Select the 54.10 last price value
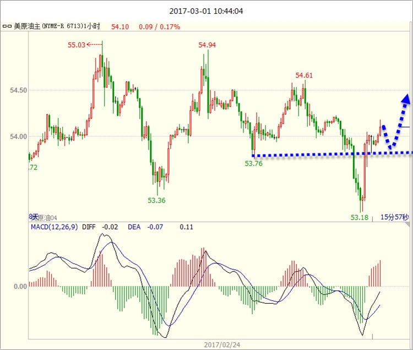This screenshot has height=350, width=413. 120,26
